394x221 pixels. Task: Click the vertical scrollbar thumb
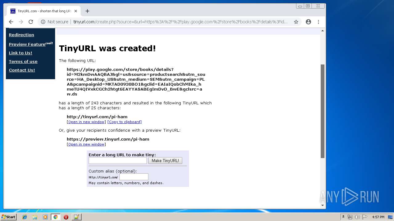click(x=323, y=111)
